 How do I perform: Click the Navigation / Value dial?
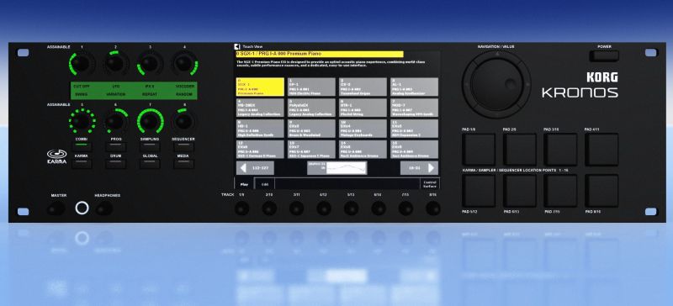point(496,85)
